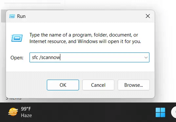Expand the Open command history dropdown

pyautogui.click(x=146, y=57)
